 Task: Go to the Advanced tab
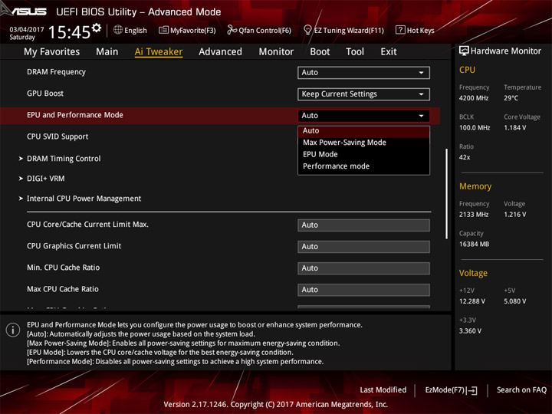pos(220,52)
